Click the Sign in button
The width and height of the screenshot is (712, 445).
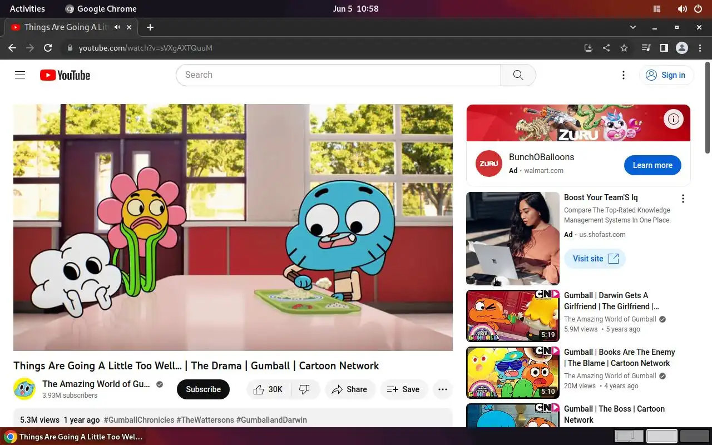coord(666,75)
